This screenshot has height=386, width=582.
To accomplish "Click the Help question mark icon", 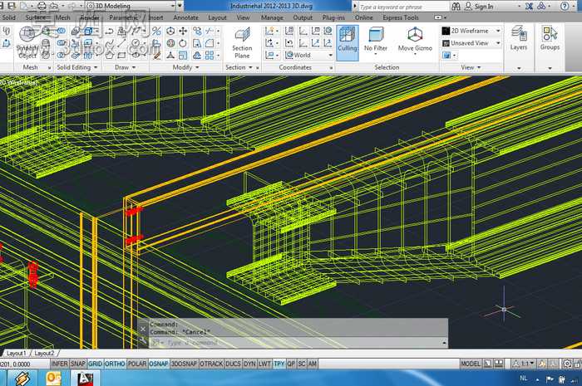I will pos(565,7).
